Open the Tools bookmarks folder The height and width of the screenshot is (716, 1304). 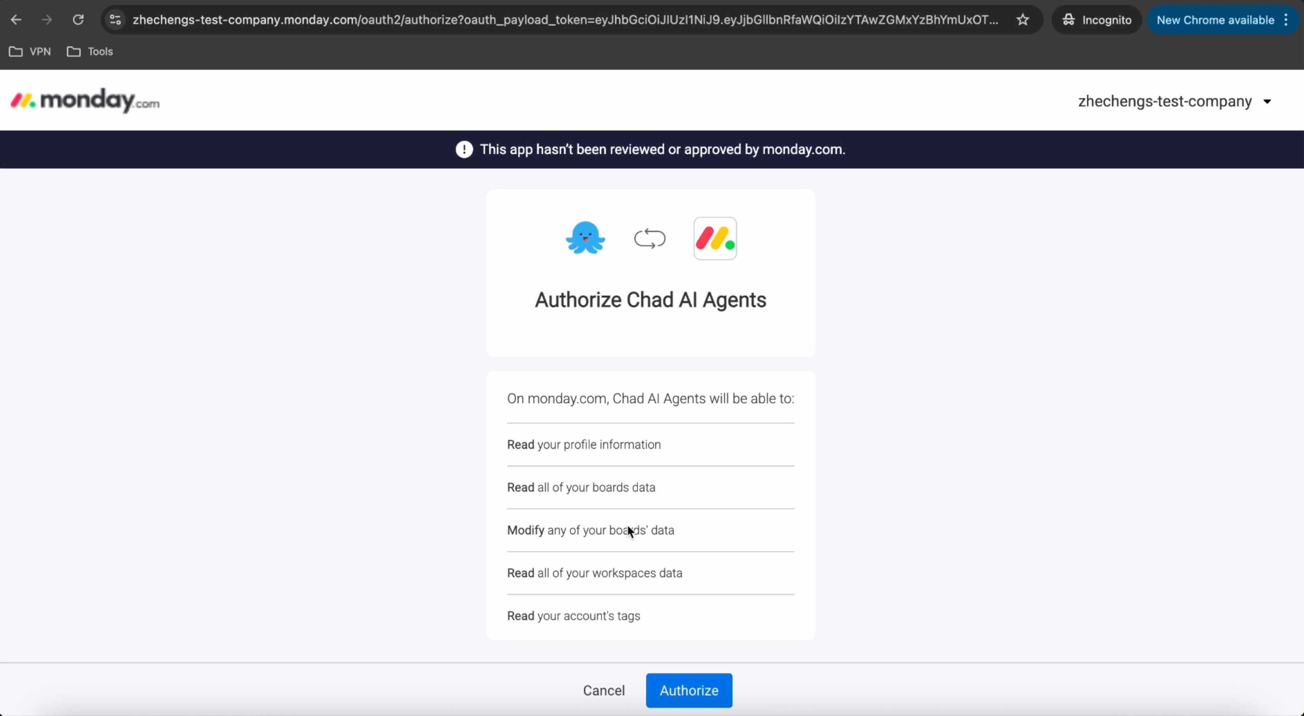click(90, 52)
